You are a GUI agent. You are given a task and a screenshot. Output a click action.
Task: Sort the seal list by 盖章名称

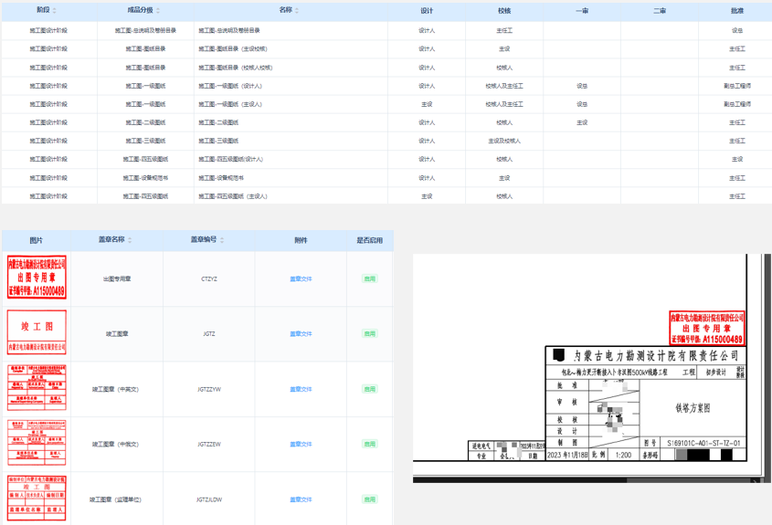130,240
